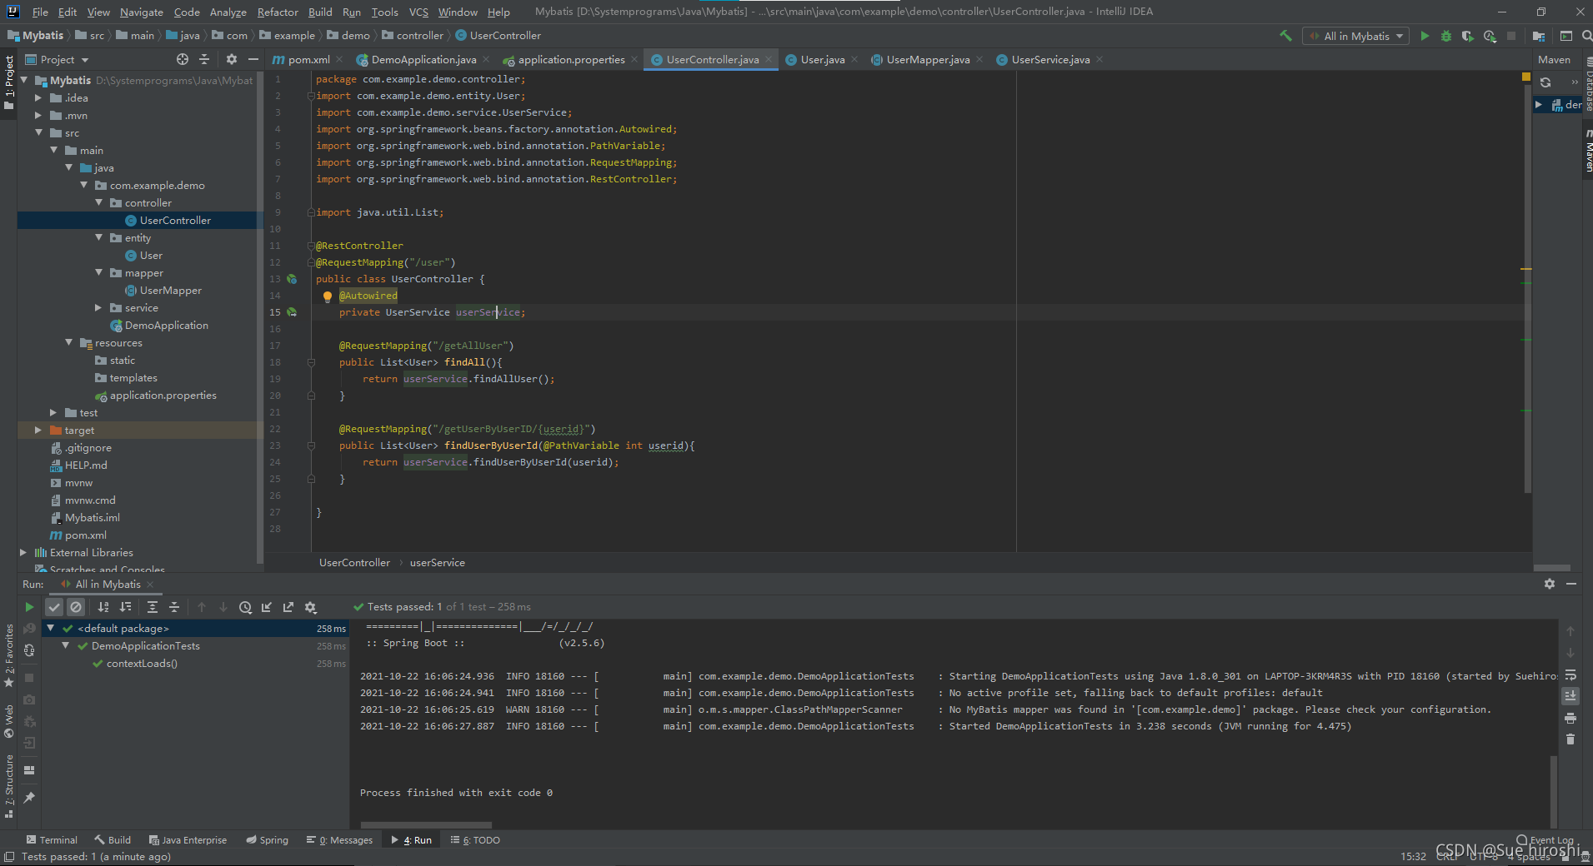
Task: Reimport Maven projects with refresh icon
Action: (x=1545, y=82)
